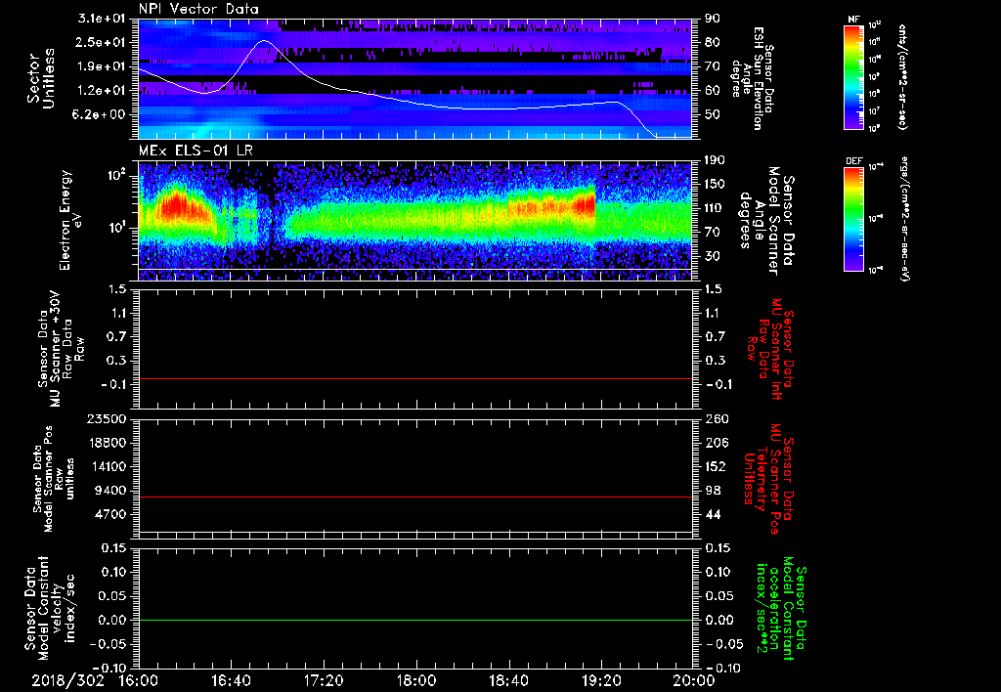The height and width of the screenshot is (692, 1001).
Task: Click the green "Model Constant acceleration" axis title
Action: tap(781, 610)
